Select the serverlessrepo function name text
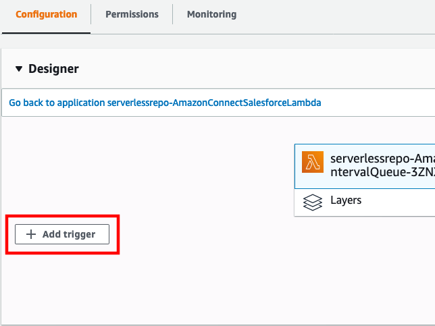Viewport: 435px width, 326px height. [x=382, y=159]
